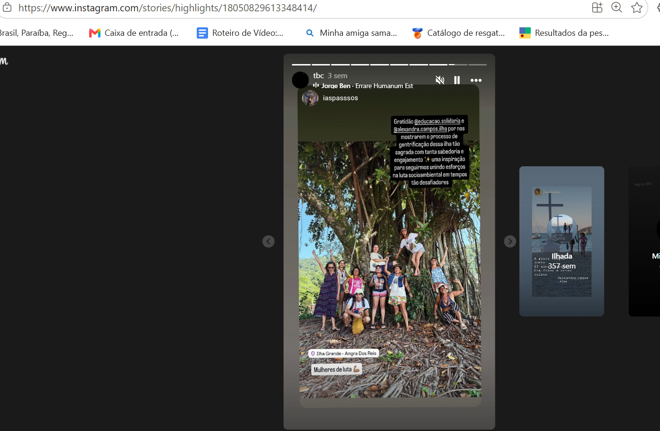This screenshot has width=660, height=431.
Task: Open the browser zoom magnifier icon
Action: [x=617, y=8]
